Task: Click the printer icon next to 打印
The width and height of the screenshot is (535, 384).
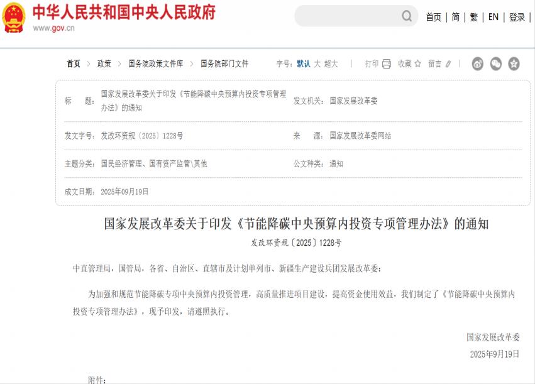Action: pyautogui.click(x=387, y=63)
